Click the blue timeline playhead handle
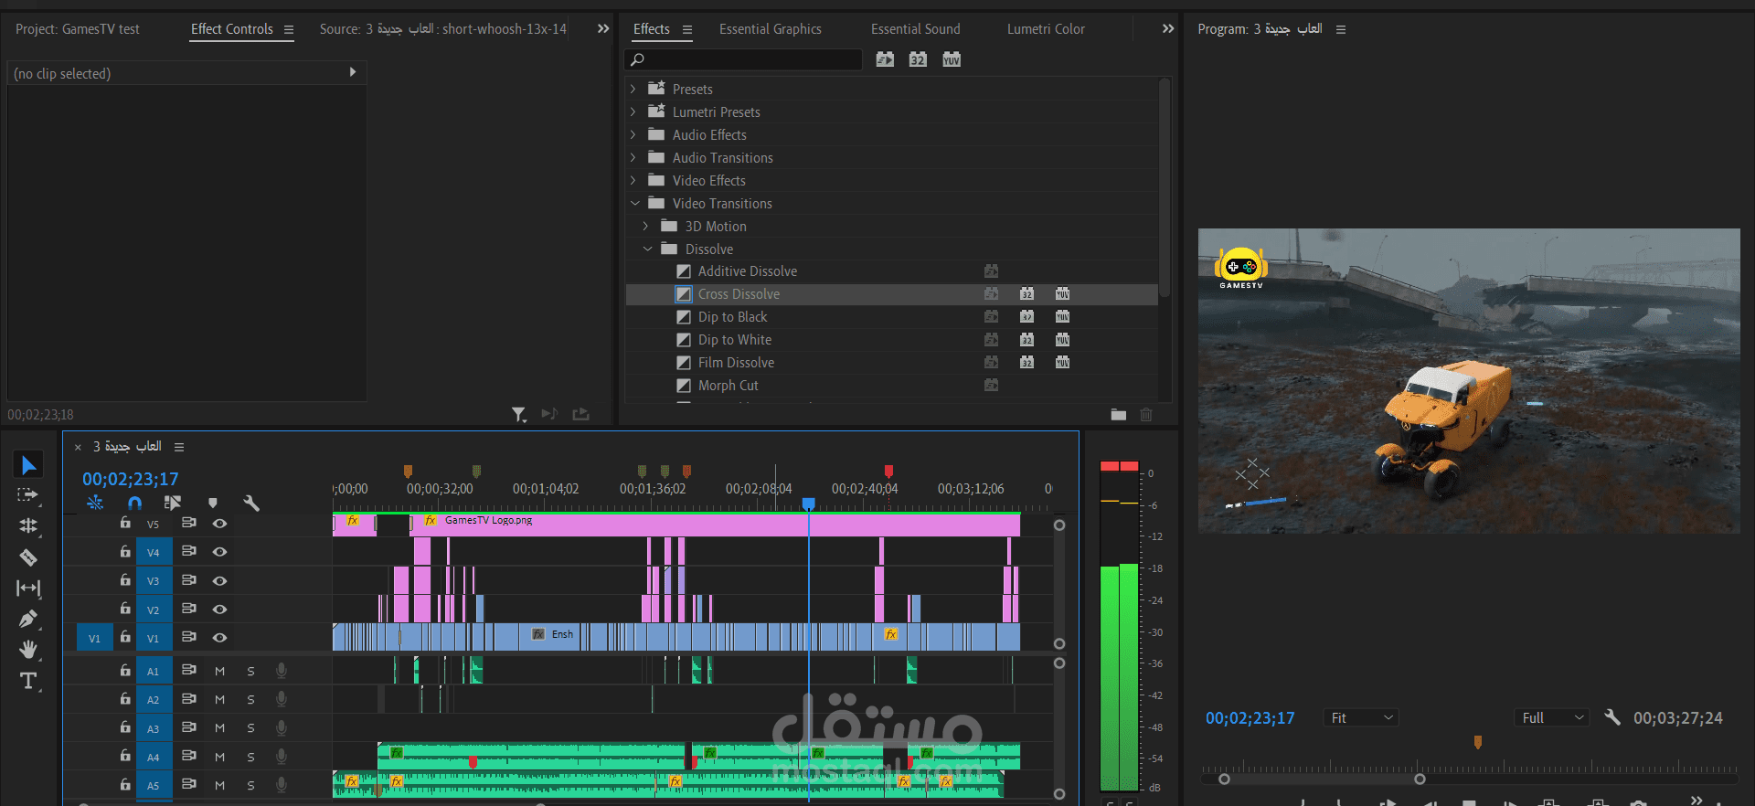 tap(808, 504)
